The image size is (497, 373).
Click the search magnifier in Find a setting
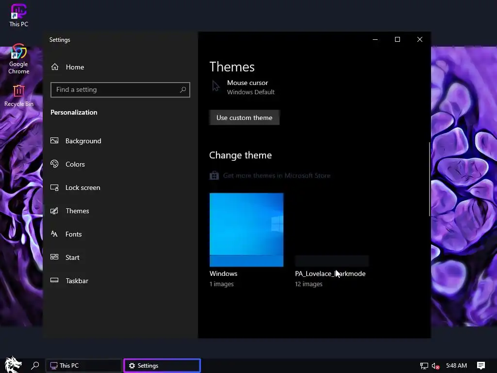[x=183, y=90]
